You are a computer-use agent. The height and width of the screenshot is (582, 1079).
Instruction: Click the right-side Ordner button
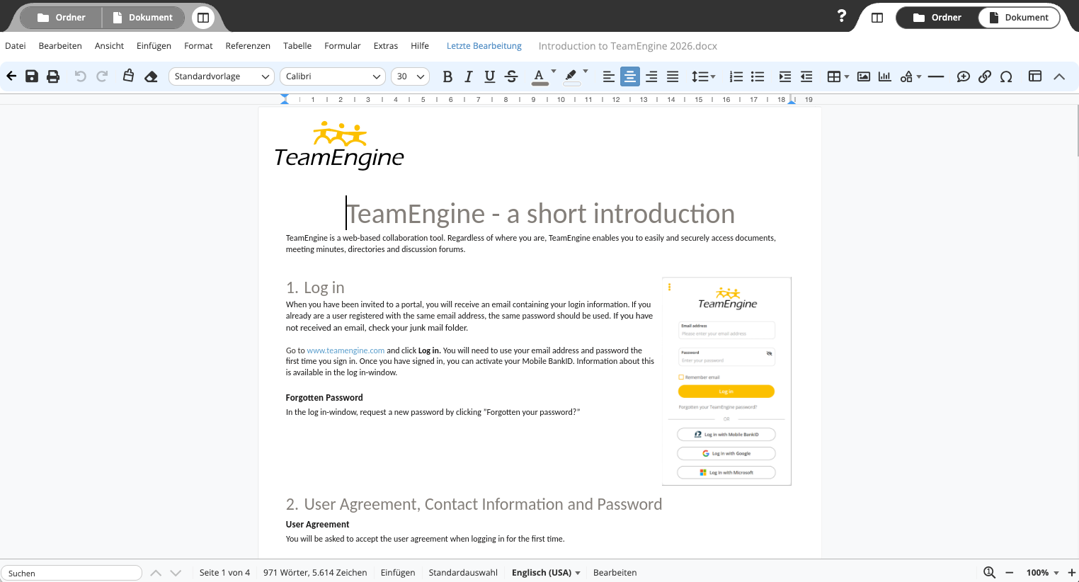pos(937,18)
